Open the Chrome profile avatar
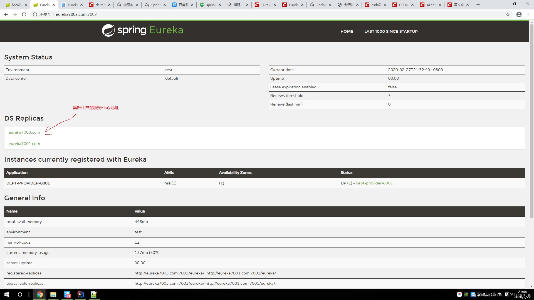 [519, 14]
